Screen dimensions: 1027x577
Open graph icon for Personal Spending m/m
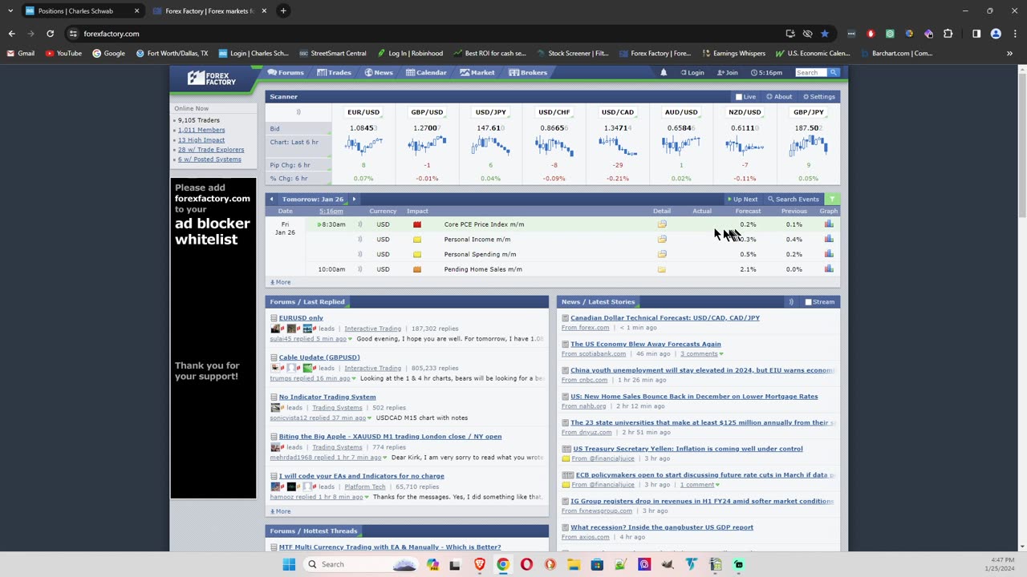829,254
